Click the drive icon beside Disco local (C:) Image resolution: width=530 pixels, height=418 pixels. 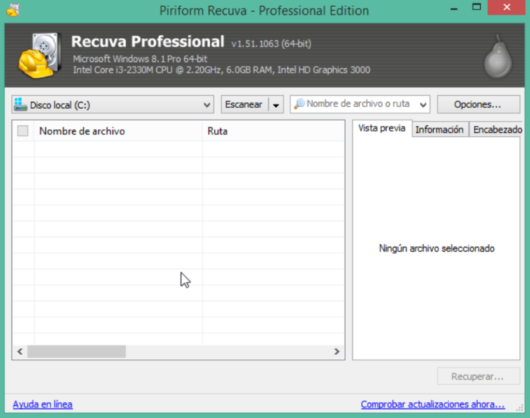(x=20, y=105)
